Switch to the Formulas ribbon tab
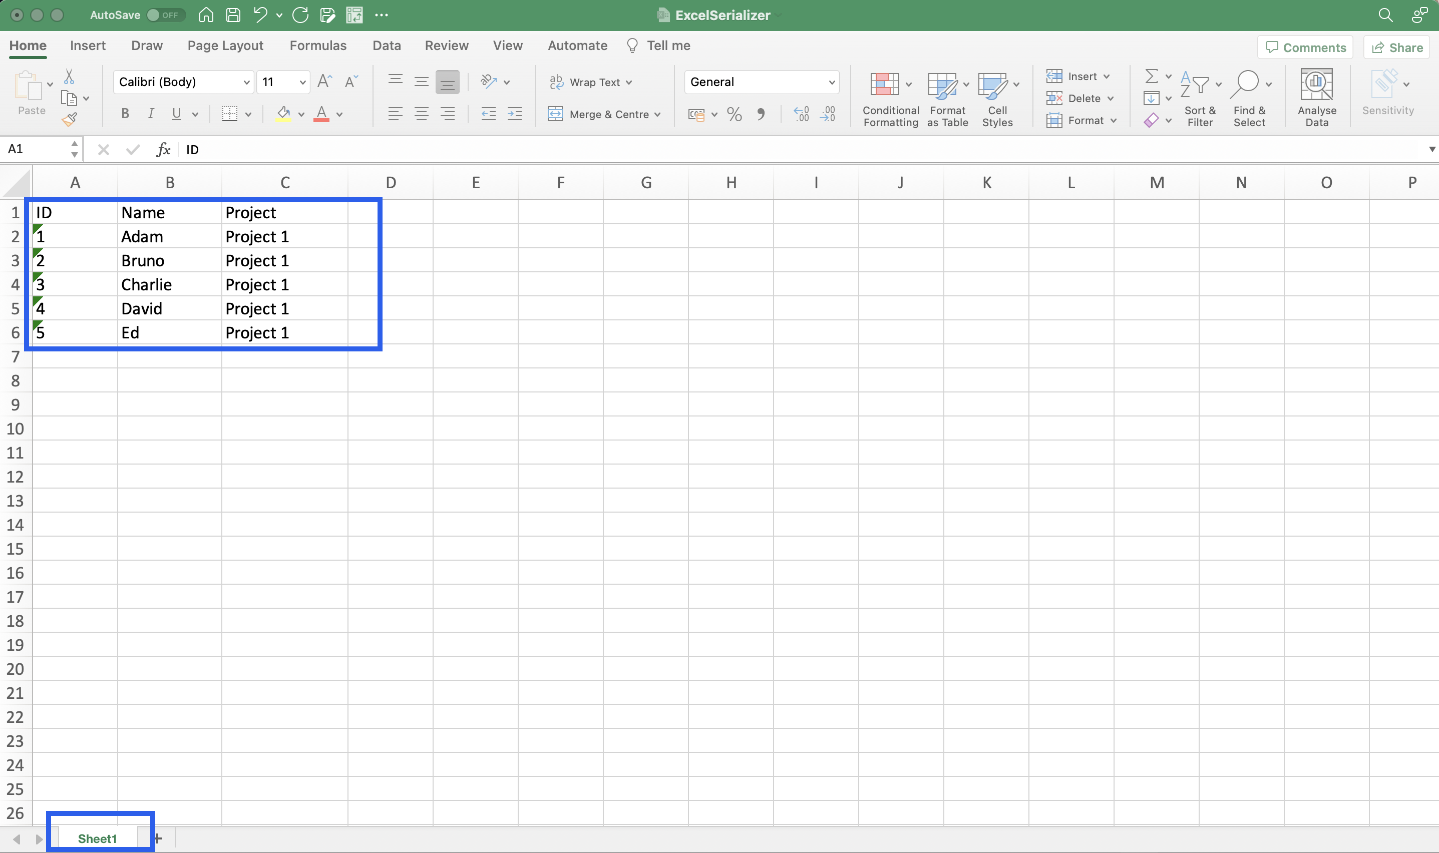The width and height of the screenshot is (1439, 853). [318, 46]
